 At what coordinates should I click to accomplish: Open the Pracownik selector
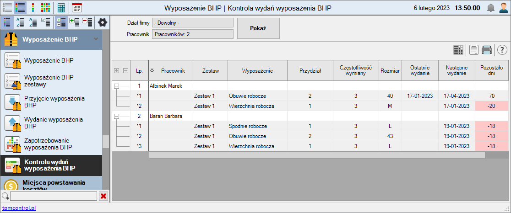pos(193,34)
